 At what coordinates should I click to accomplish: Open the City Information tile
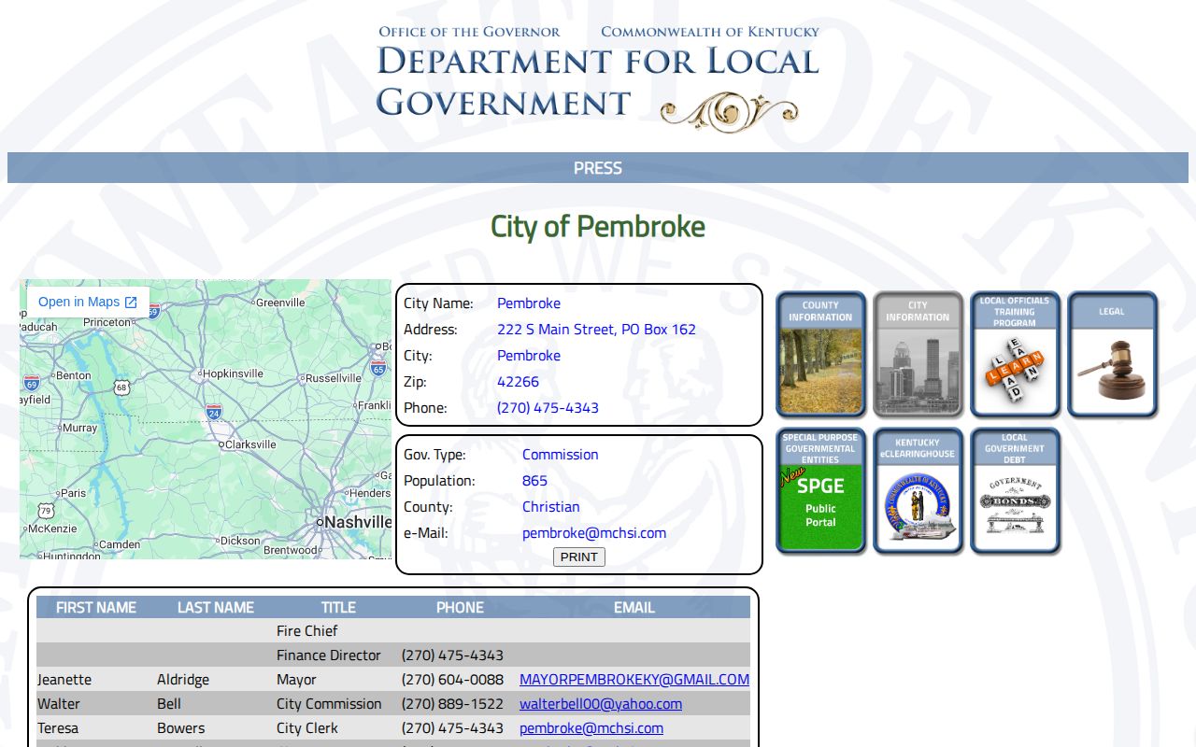tap(918, 354)
